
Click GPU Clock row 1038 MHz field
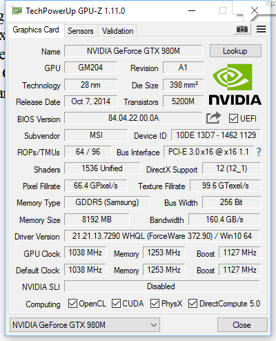86,253
